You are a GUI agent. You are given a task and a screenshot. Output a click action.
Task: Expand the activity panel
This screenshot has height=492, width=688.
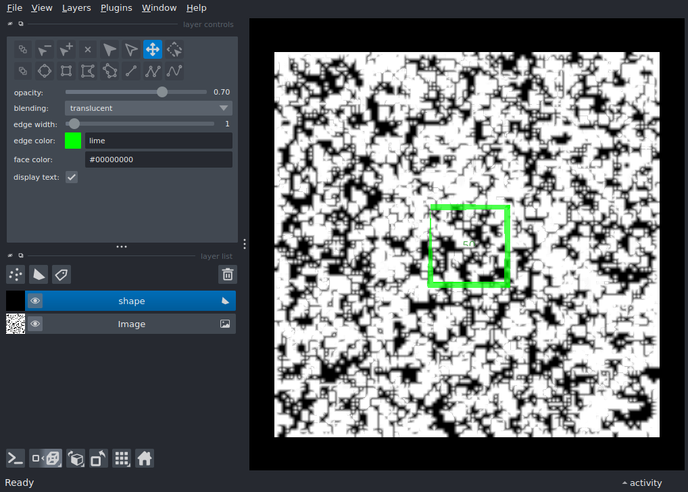tap(641, 483)
